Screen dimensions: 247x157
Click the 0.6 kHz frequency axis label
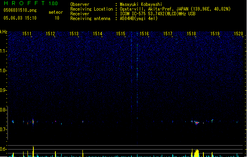(x=3, y=149)
